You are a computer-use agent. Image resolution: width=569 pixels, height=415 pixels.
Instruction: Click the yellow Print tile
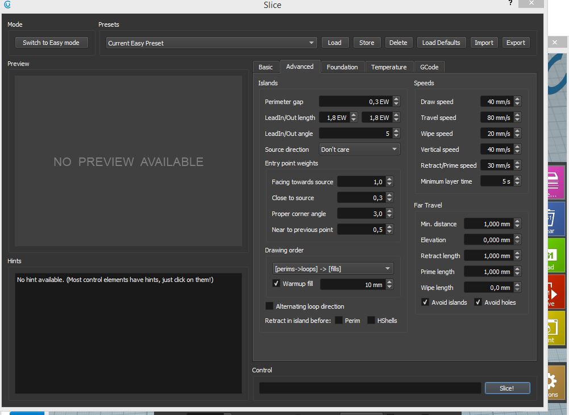pos(556,329)
